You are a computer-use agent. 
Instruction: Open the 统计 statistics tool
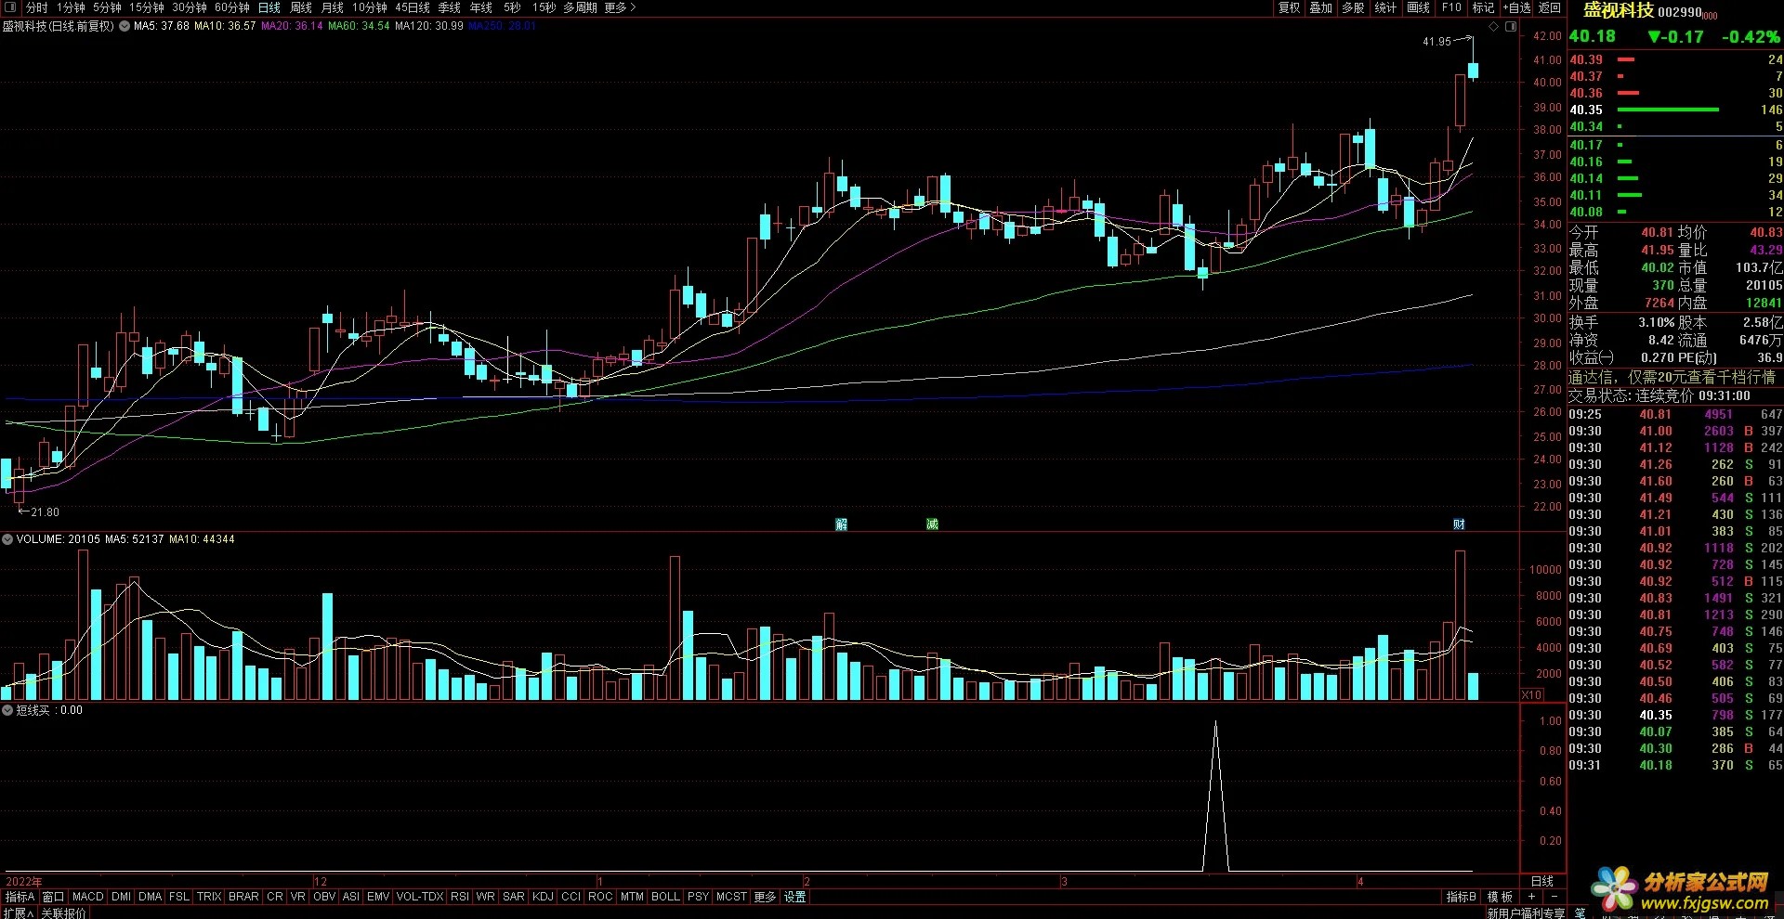pyautogui.click(x=1385, y=7)
